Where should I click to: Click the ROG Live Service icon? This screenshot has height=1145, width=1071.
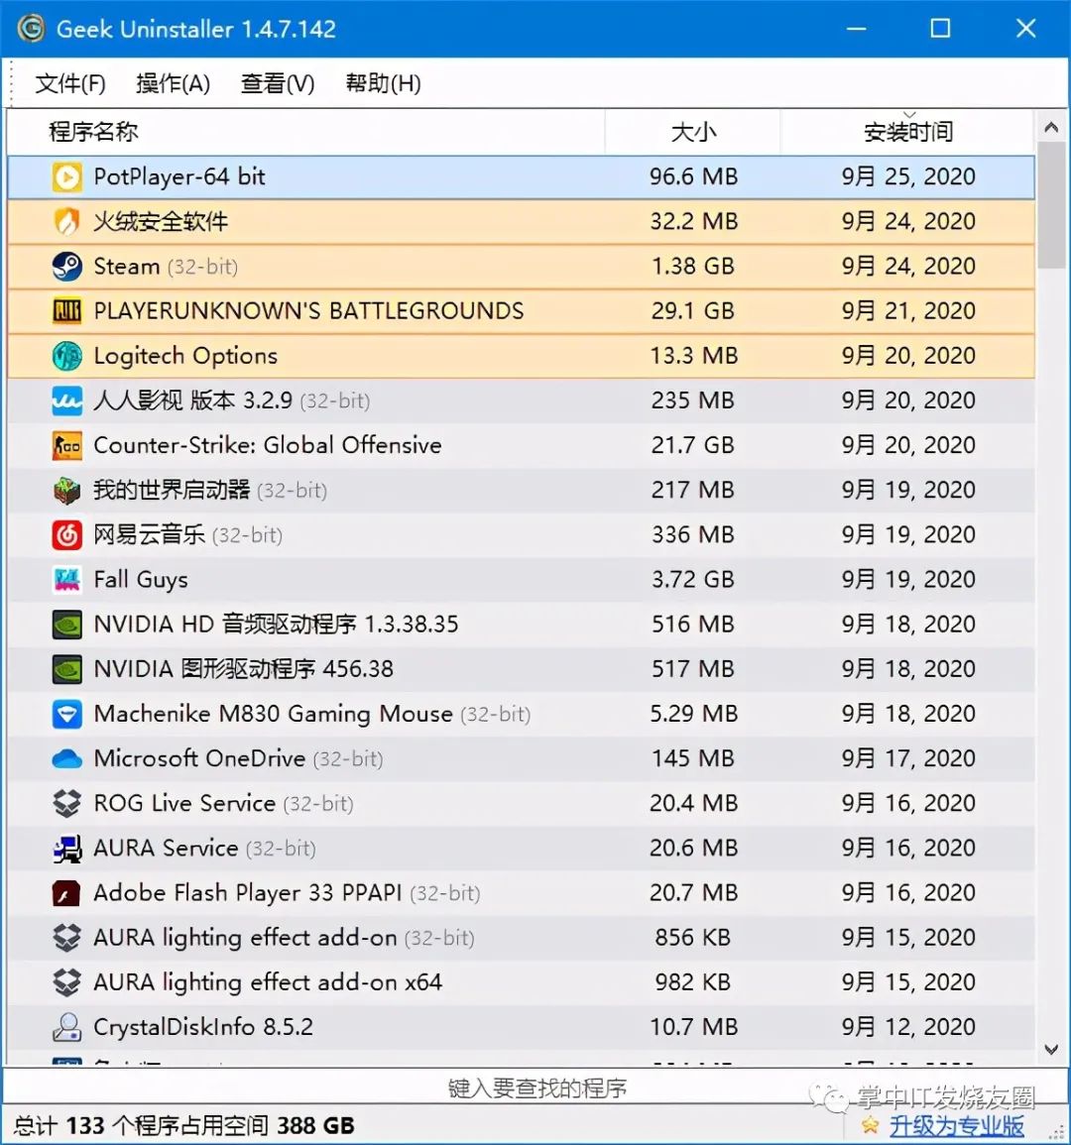(x=67, y=804)
